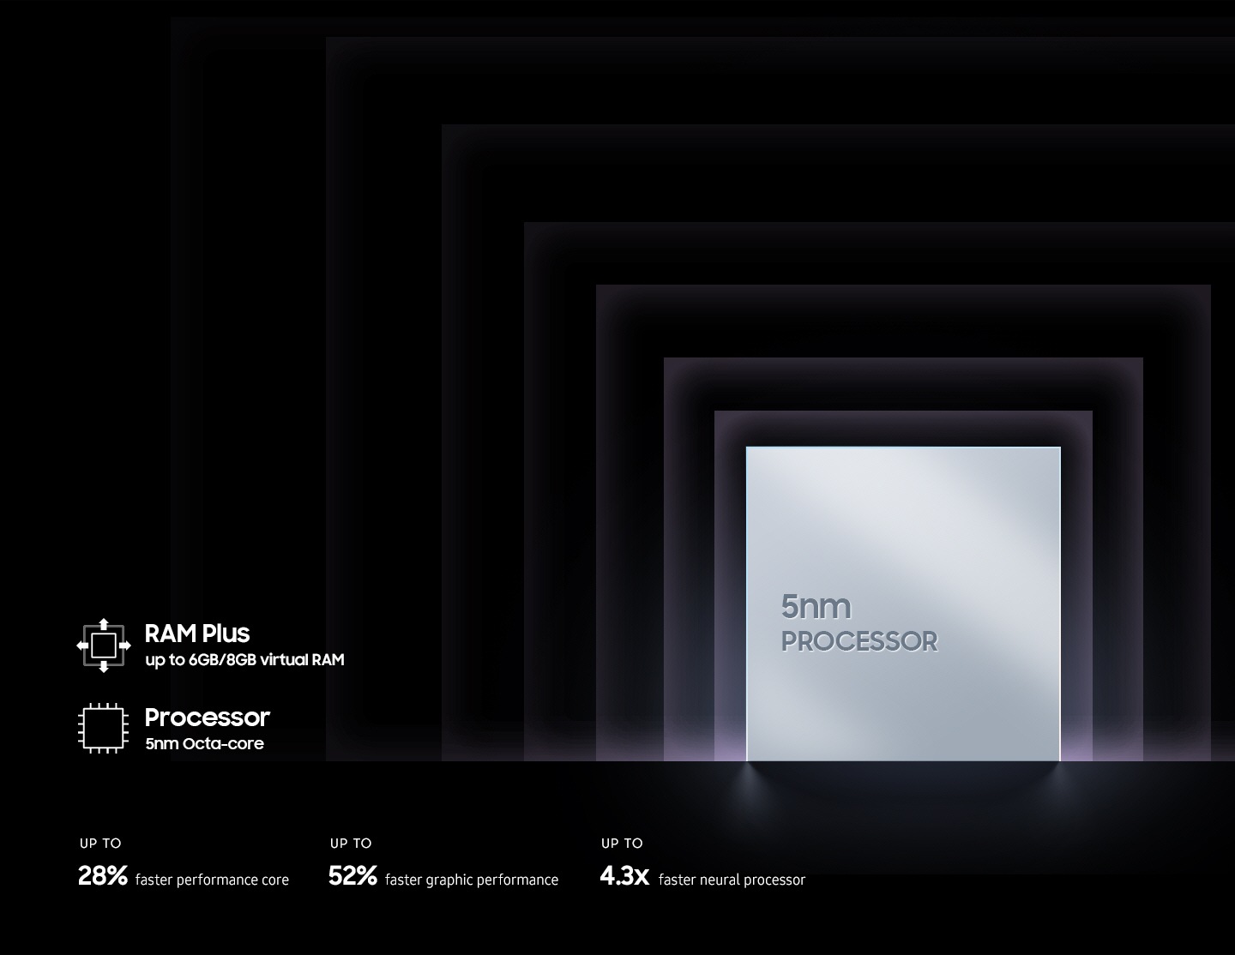
Task: Switch to the Processor info tab
Action: coord(207,718)
